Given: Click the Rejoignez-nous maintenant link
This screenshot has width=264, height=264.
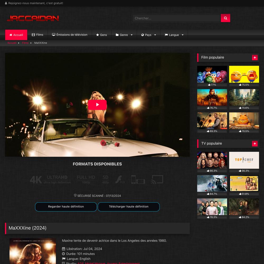Looking at the screenshot, I should [36, 3].
